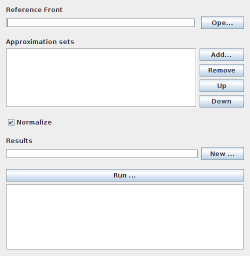Select the Approximation sets heading label
The height and width of the screenshot is (256, 250).
click(x=40, y=41)
